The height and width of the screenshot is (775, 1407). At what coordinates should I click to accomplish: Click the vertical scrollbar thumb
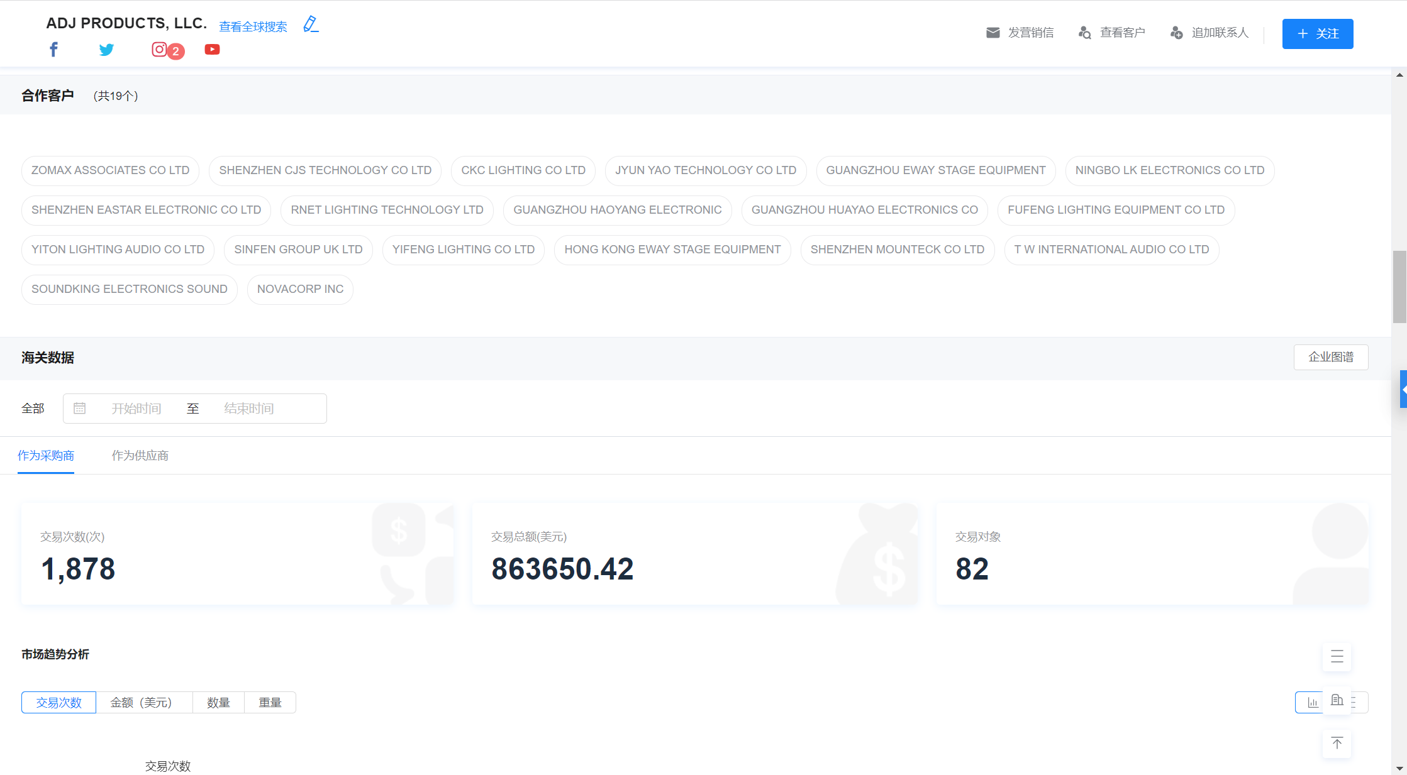pos(1399,287)
